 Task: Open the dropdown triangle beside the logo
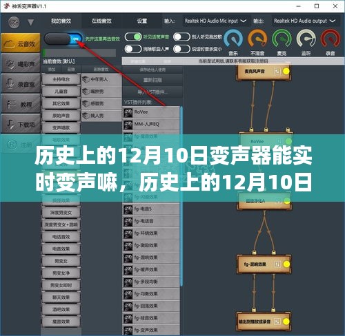(31, 22)
